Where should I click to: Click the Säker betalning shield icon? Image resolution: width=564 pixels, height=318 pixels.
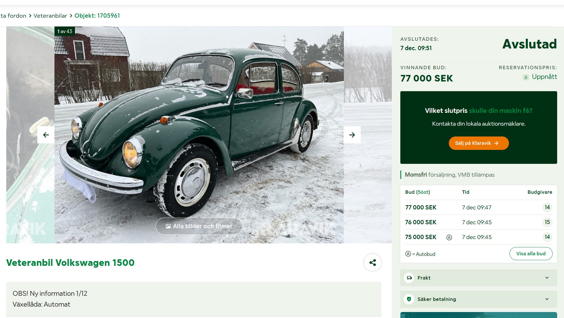pyautogui.click(x=409, y=299)
